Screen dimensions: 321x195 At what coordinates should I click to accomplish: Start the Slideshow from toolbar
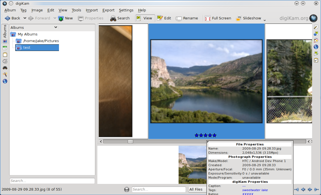click(x=248, y=18)
